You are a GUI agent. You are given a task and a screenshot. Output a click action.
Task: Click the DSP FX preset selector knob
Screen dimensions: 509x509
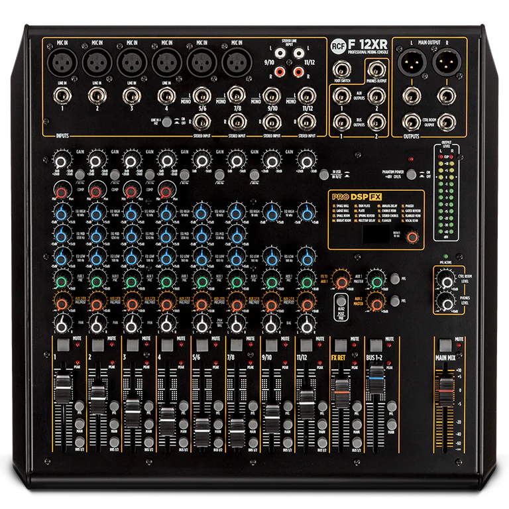pos(412,237)
